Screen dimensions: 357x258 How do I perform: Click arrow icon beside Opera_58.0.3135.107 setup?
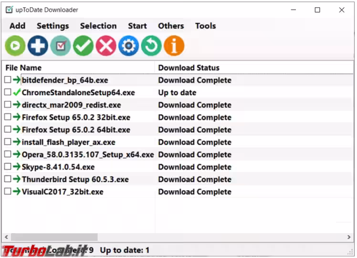click(x=17, y=154)
